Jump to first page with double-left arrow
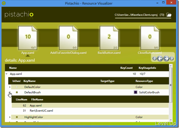Screen dimensions: 179x128 [x=155, y=59]
